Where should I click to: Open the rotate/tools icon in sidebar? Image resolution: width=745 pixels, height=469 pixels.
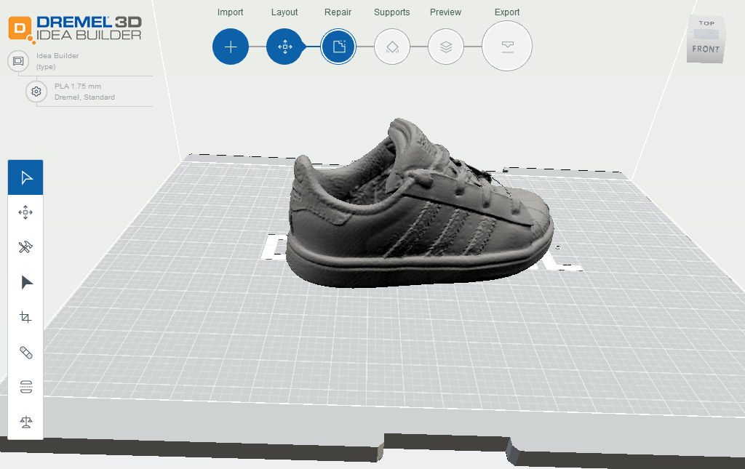[x=25, y=246]
